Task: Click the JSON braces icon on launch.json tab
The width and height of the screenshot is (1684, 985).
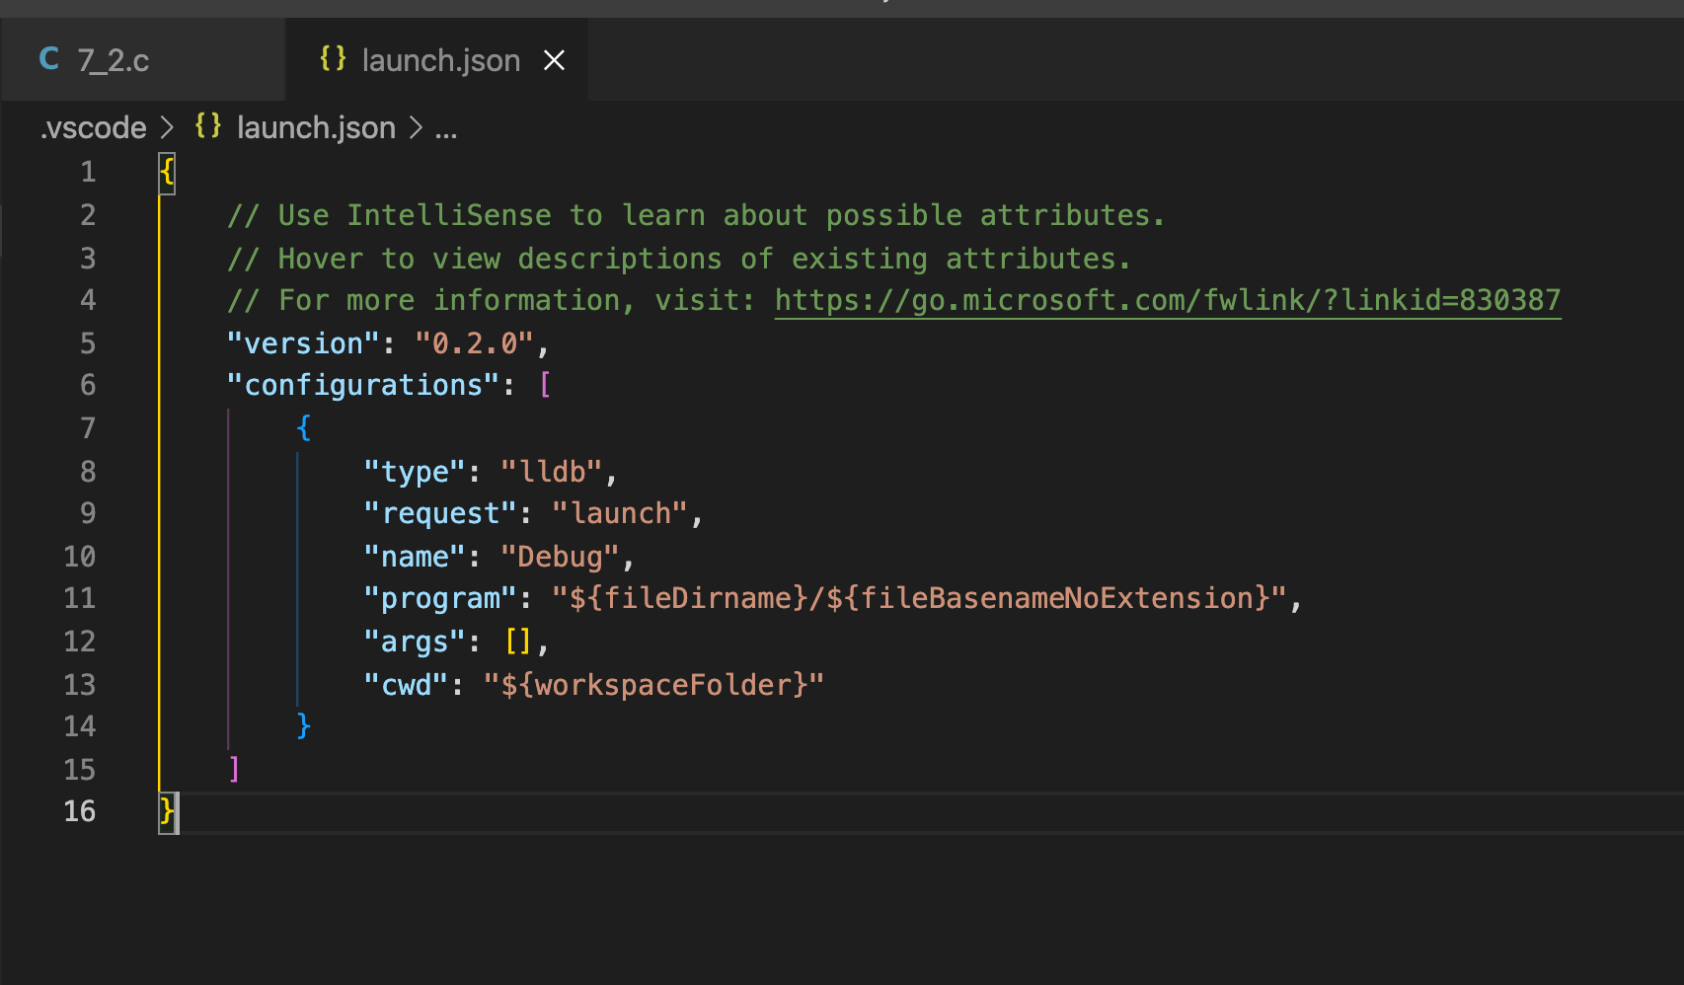Action: [333, 59]
